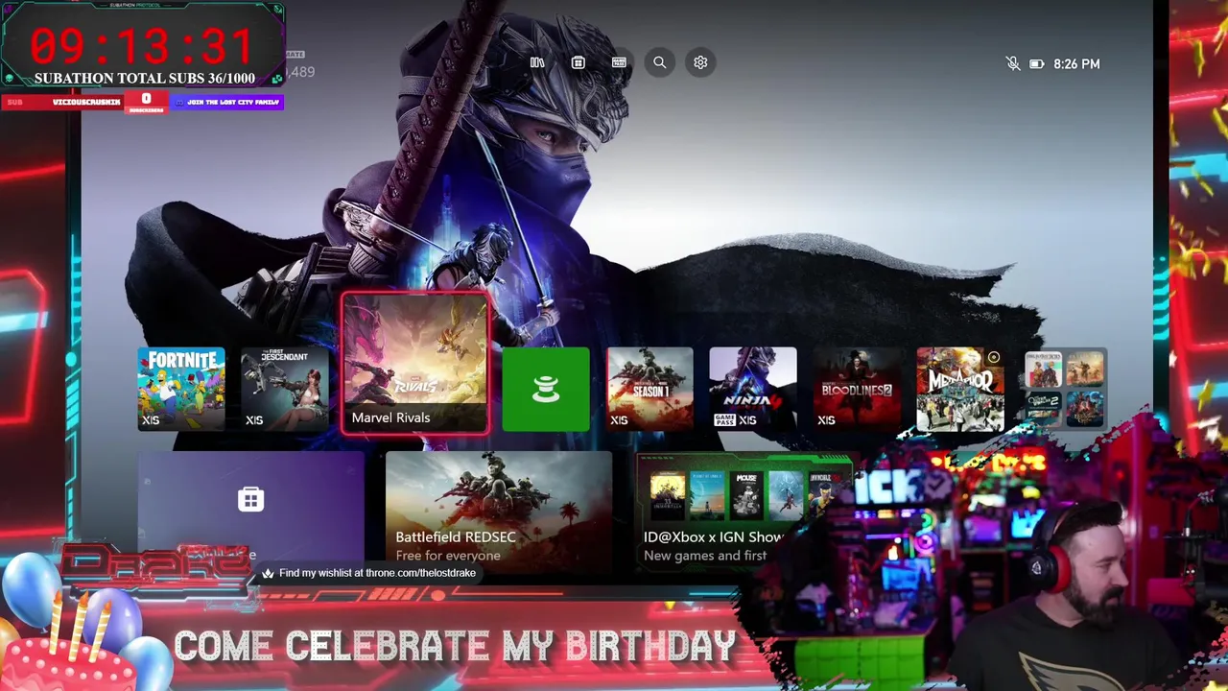Check the muted microphone status icon
This screenshot has width=1228, height=691.
1013,63
